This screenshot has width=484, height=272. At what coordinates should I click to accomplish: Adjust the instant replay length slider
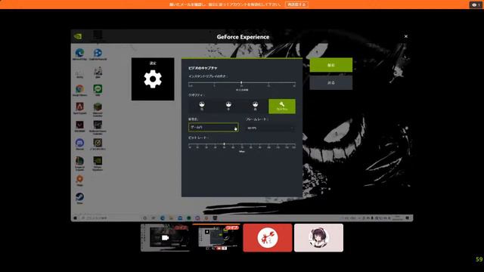point(242,83)
